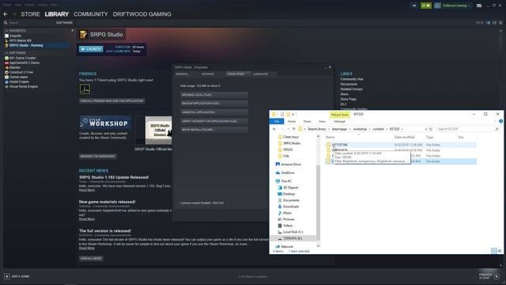This screenshot has height=285, width=506.
Task: Open the STORE section in Steam
Action: click(30, 14)
